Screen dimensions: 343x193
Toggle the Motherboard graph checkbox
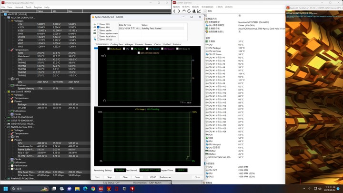click(x=108, y=49)
